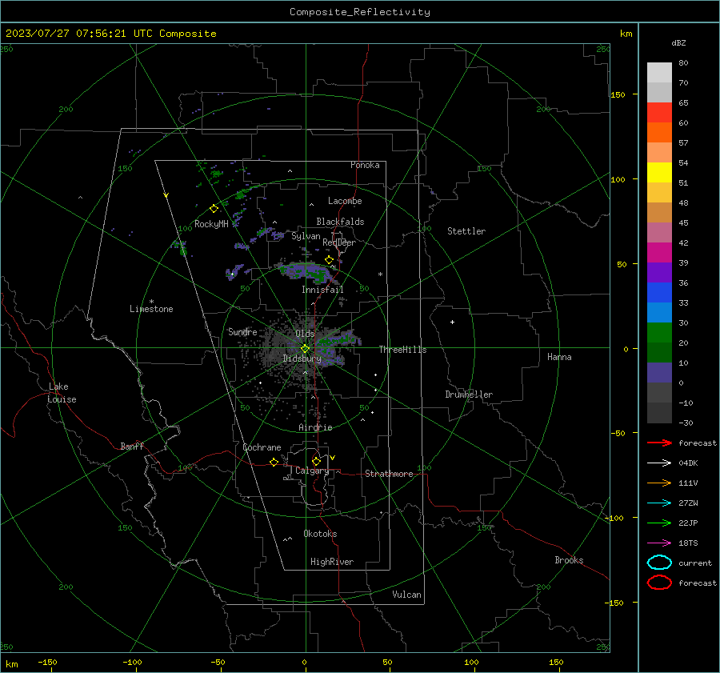Click the dBZ legend heading

point(678,42)
